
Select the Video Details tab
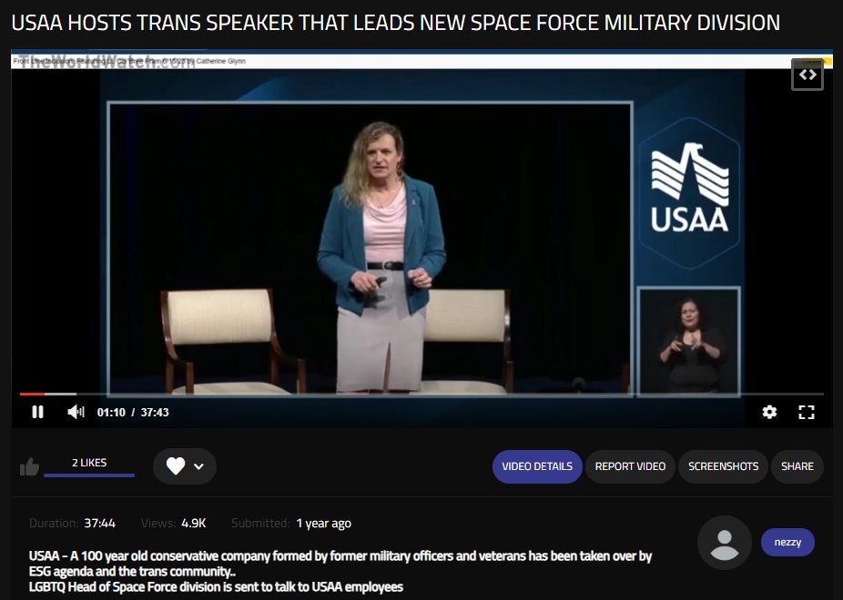(x=537, y=466)
